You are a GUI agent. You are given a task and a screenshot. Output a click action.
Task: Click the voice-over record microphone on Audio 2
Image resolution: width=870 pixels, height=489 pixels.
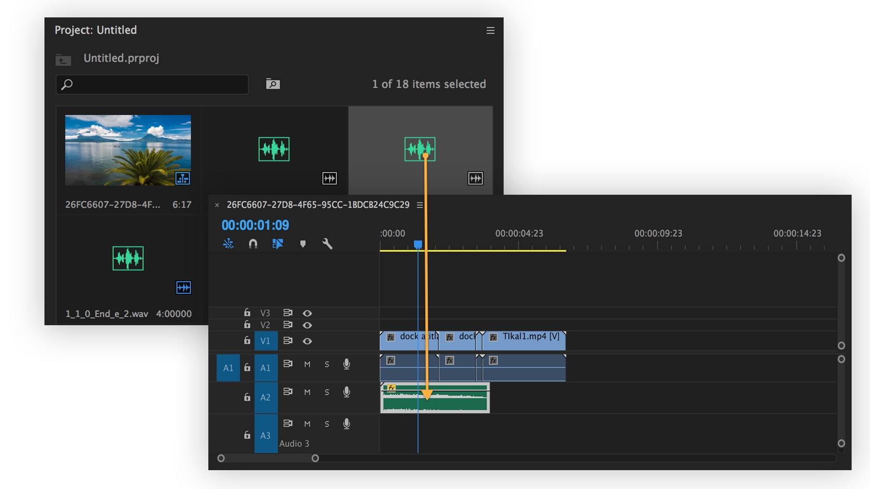click(347, 392)
